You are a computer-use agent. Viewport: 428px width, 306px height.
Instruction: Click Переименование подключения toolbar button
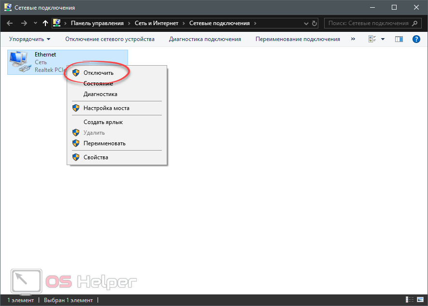click(x=298, y=39)
